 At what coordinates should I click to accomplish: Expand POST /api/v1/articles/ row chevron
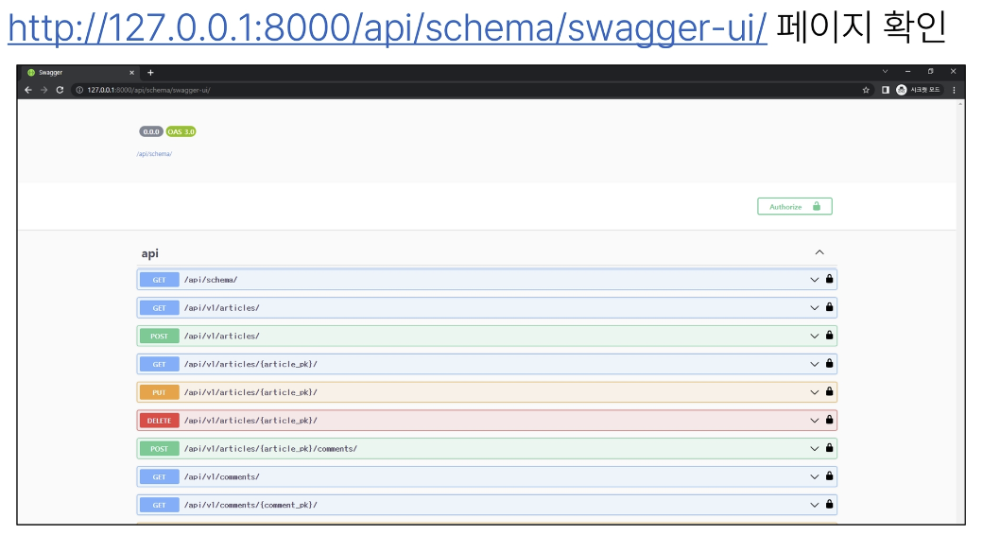pyautogui.click(x=815, y=337)
